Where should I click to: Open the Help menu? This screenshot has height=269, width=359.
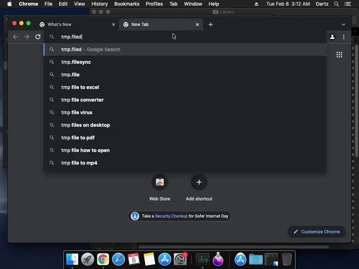pos(214,4)
